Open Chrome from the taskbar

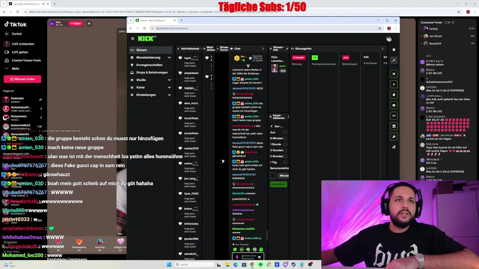click(252, 265)
